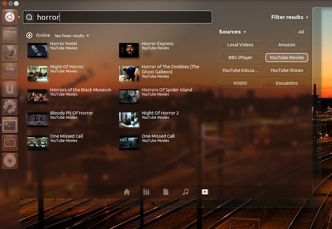This screenshot has height=229, width=332.
Task: Toggle YouTube Shows source filter
Action: pyautogui.click(x=287, y=70)
